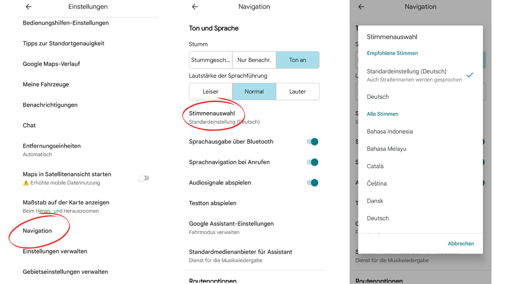
Task: Open the Stimmenauswahl voice selector
Action: (212, 117)
